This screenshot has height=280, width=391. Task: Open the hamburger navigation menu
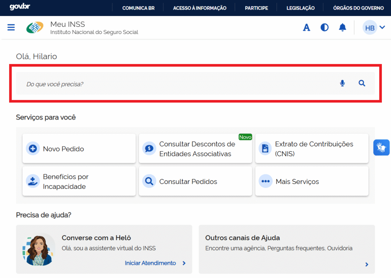pyautogui.click(x=11, y=27)
